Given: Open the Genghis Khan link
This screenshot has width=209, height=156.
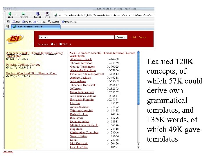Looking at the screenshot, I should pos(79,147).
